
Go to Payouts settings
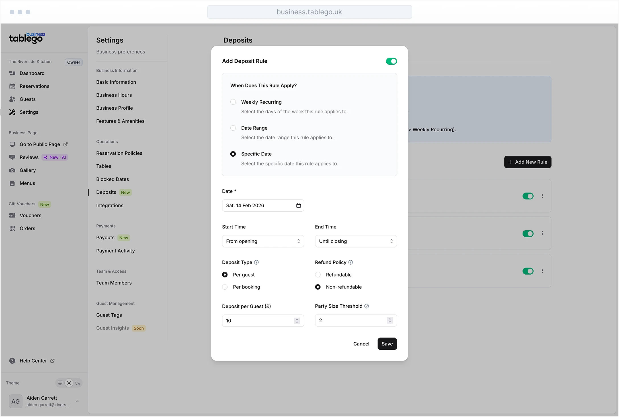[x=105, y=237]
